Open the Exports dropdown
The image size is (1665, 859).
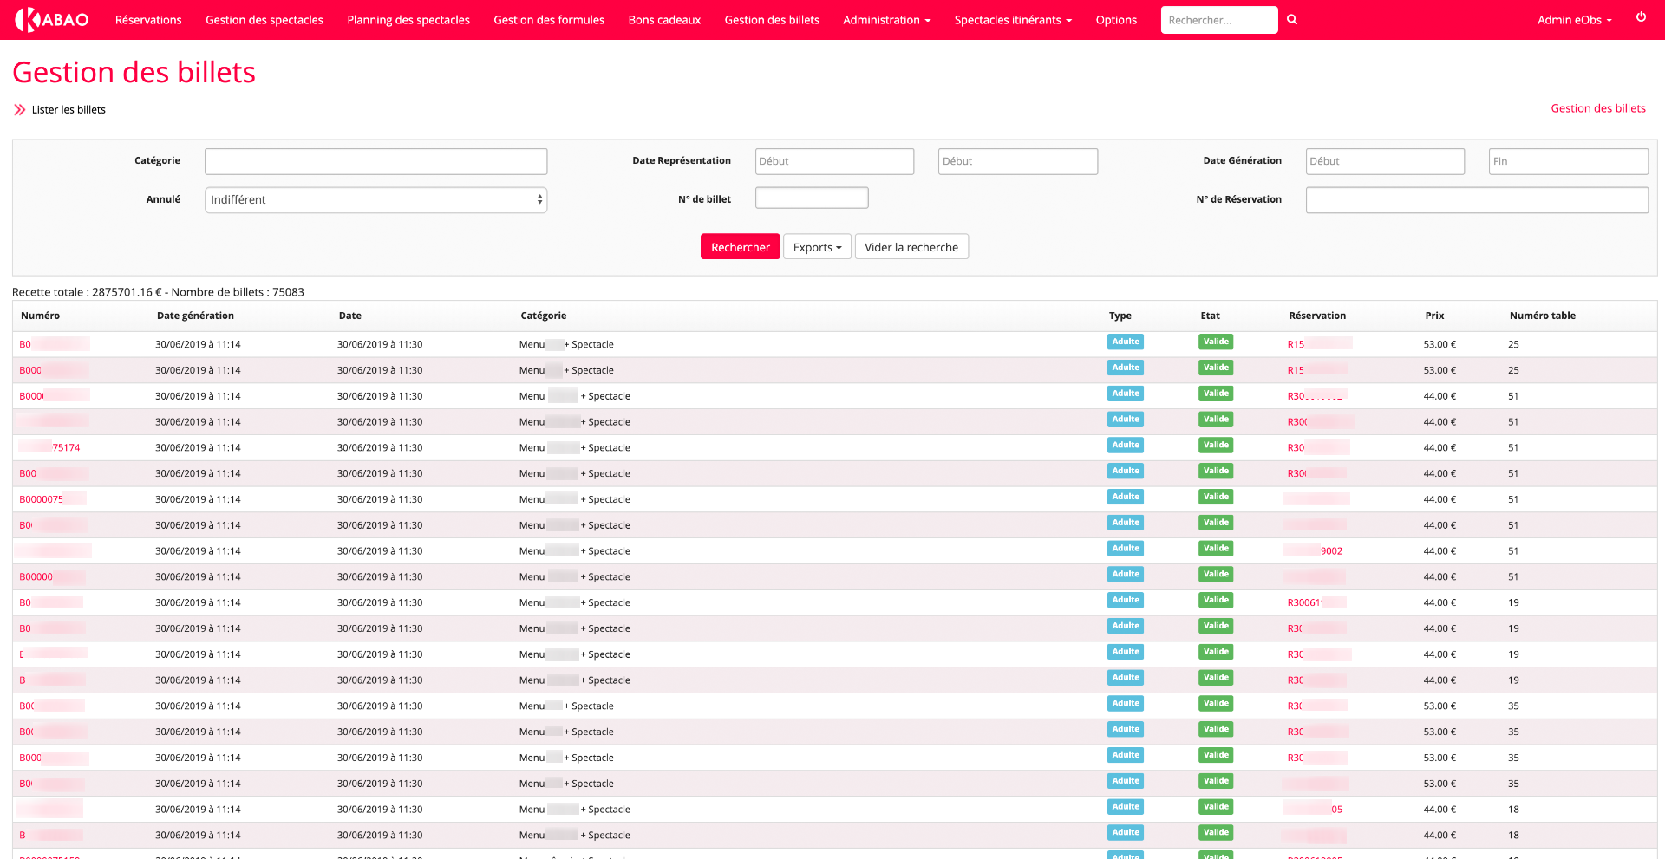817,247
